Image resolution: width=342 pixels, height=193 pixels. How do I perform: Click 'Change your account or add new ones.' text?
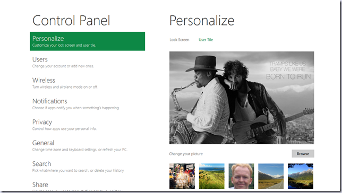(x=63, y=66)
